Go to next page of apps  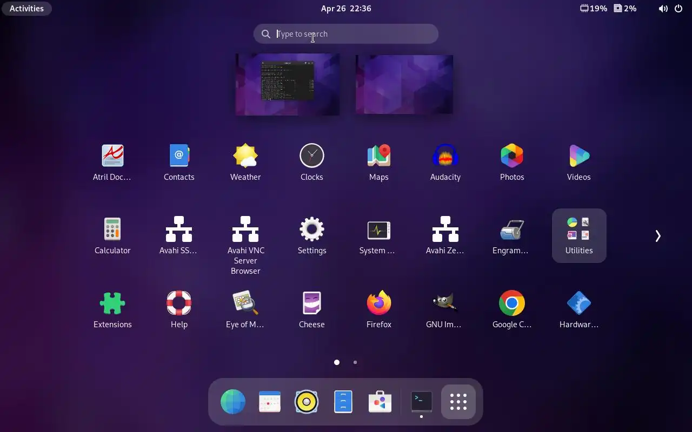(x=658, y=236)
